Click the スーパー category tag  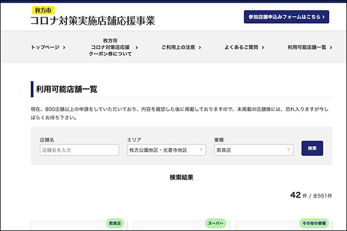215,223
